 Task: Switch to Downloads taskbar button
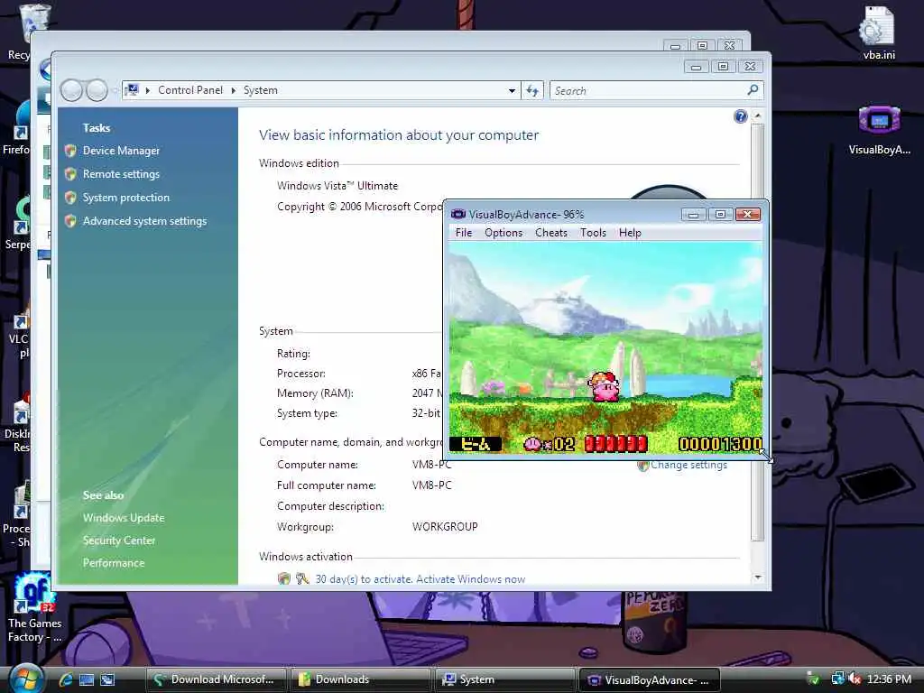[x=361, y=679]
